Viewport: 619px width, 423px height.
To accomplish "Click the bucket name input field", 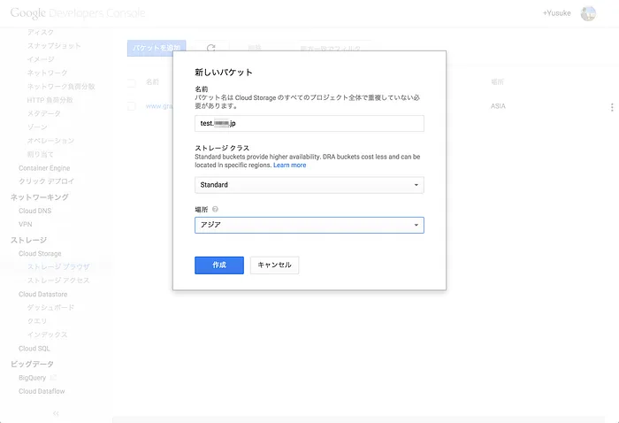I will coord(309,123).
